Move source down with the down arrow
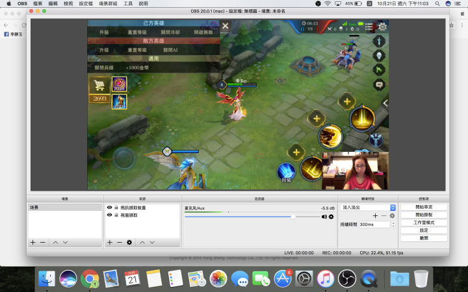The image size is (468, 292). click(152, 243)
